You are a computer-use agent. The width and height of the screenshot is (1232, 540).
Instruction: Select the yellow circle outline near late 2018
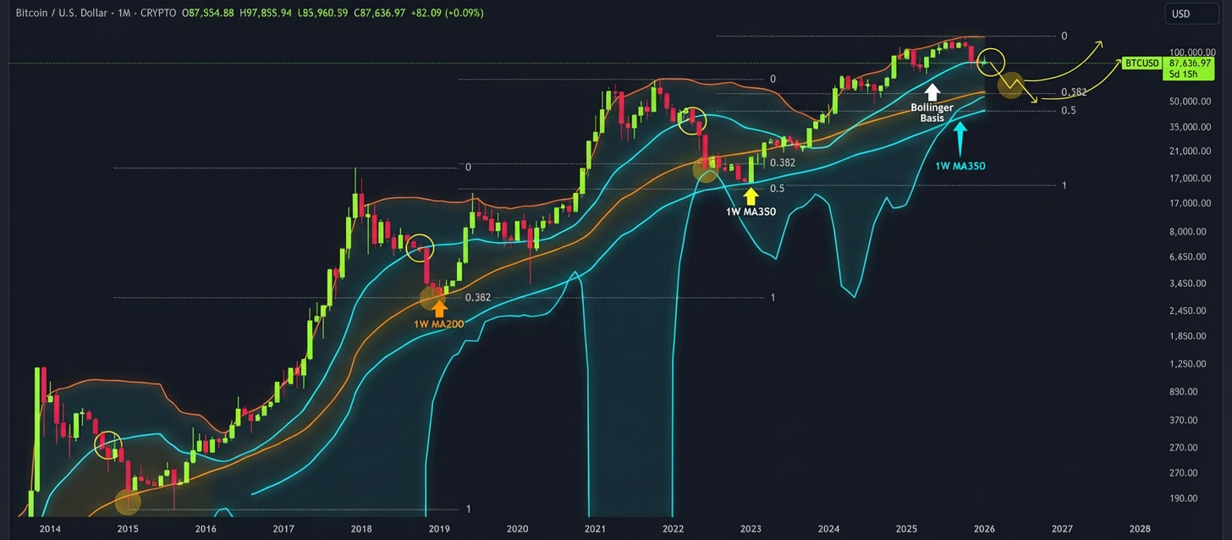(x=421, y=248)
